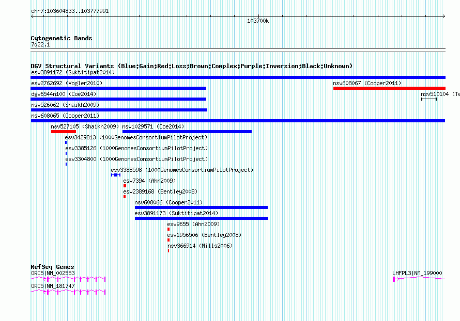Open esv3304800 1000Genomes variant label

[136, 159]
